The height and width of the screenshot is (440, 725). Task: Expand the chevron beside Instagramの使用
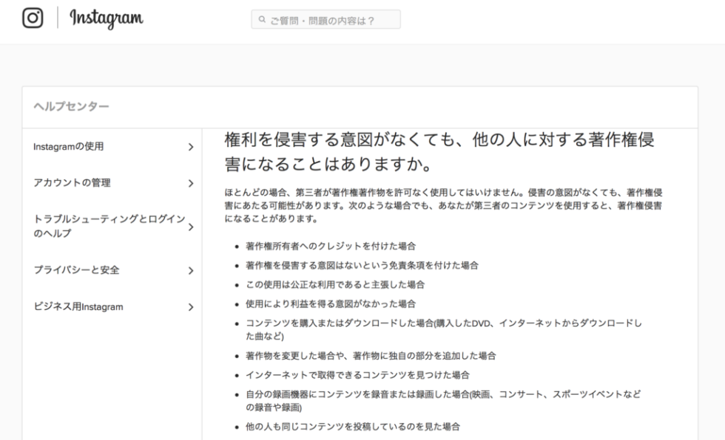pyautogui.click(x=191, y=147)
